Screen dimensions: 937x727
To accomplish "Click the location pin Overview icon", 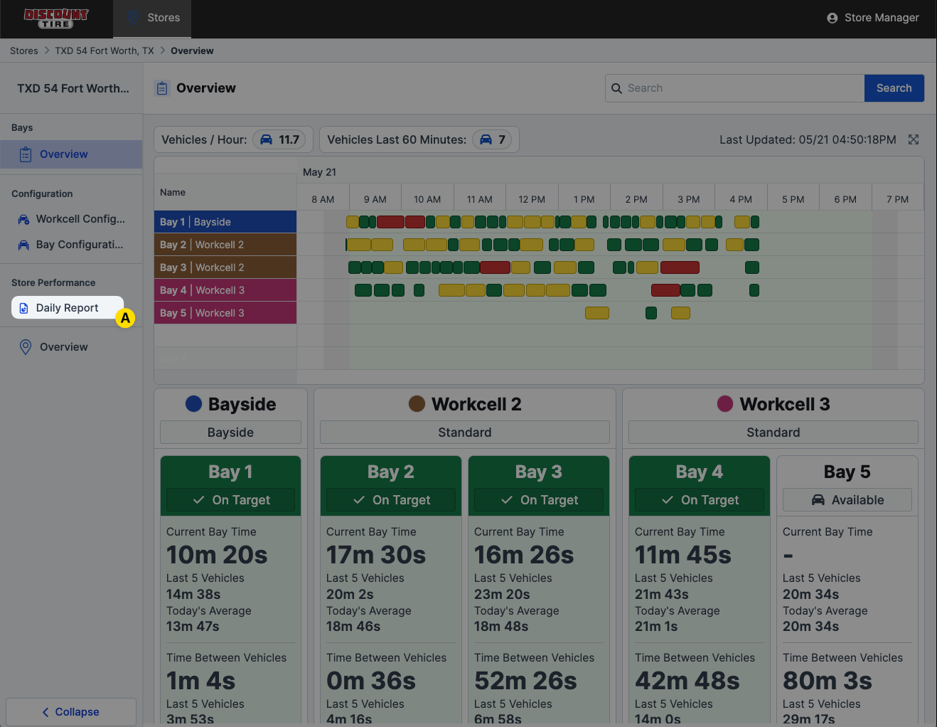I will [x=26, y=347].
